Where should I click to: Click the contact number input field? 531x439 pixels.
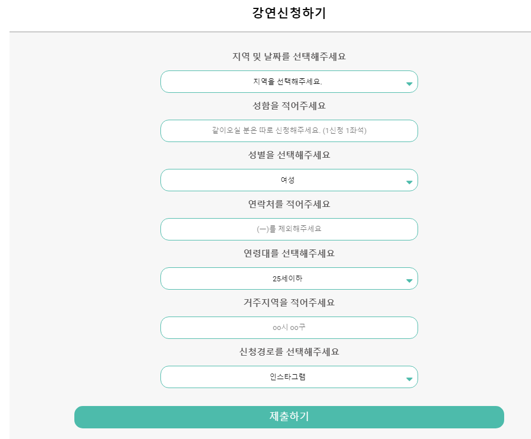click(x=289, y=229)
